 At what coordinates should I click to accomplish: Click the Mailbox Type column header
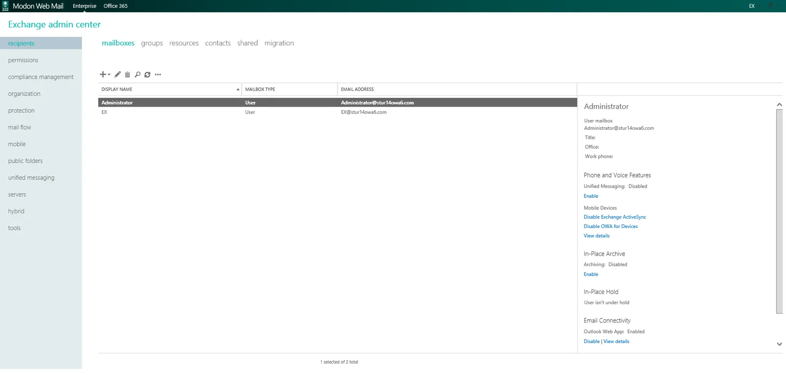click(x=290, y=89)
